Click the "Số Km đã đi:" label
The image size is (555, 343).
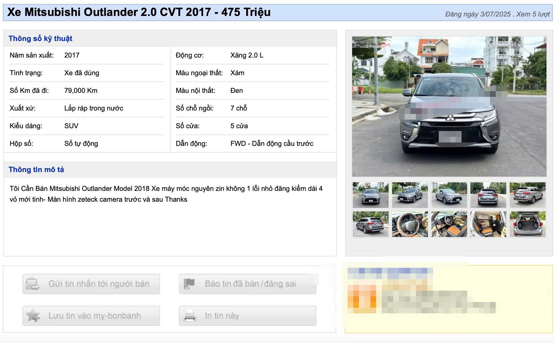tap(29, 91)
